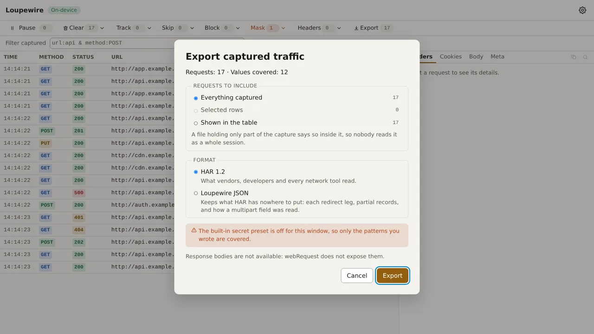This screenshot has width=594, height=334.
Task: Click the 'Response bodies are not available' note
Action: point(285,256)
